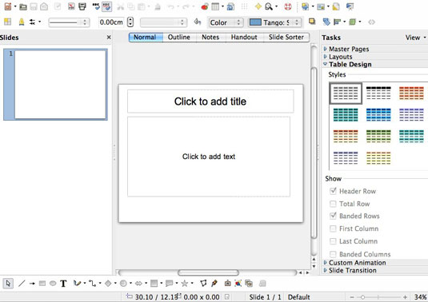Start the slide show icon
The width and height of the screenshot is (428, 302).
coord(350,6)
